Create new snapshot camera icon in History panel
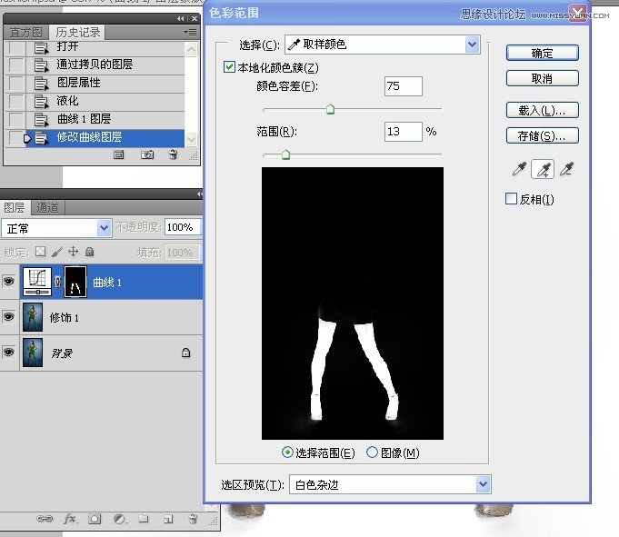This screenshot has width=619, height=537. 147,154
